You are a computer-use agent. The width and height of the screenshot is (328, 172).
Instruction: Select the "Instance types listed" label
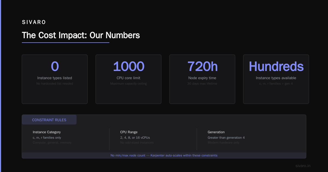(55, 78)
